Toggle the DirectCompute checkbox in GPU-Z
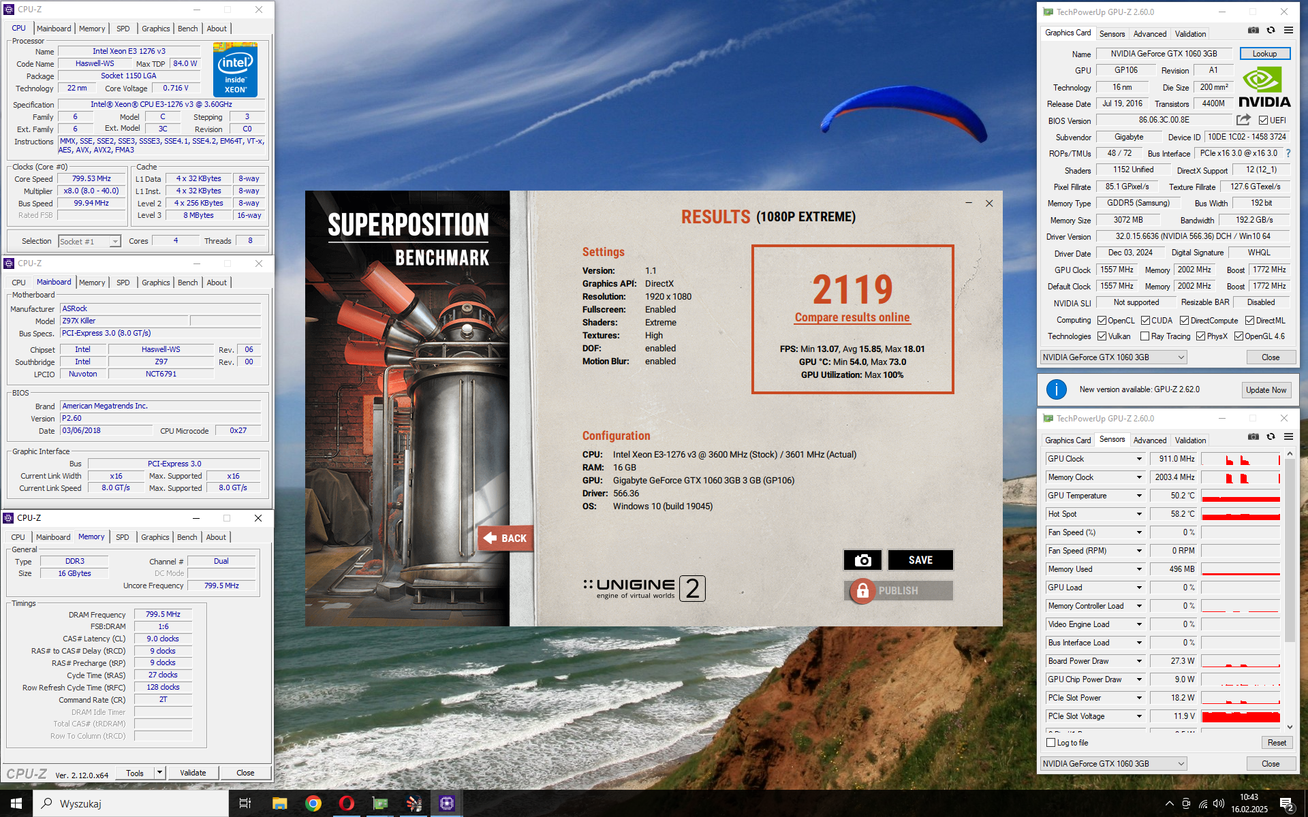The height and width of the screenshot is (817, 1308). (x=1185, y=321)
